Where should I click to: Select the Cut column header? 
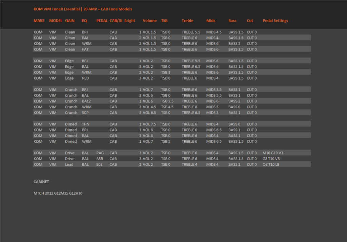coord(250,21)
